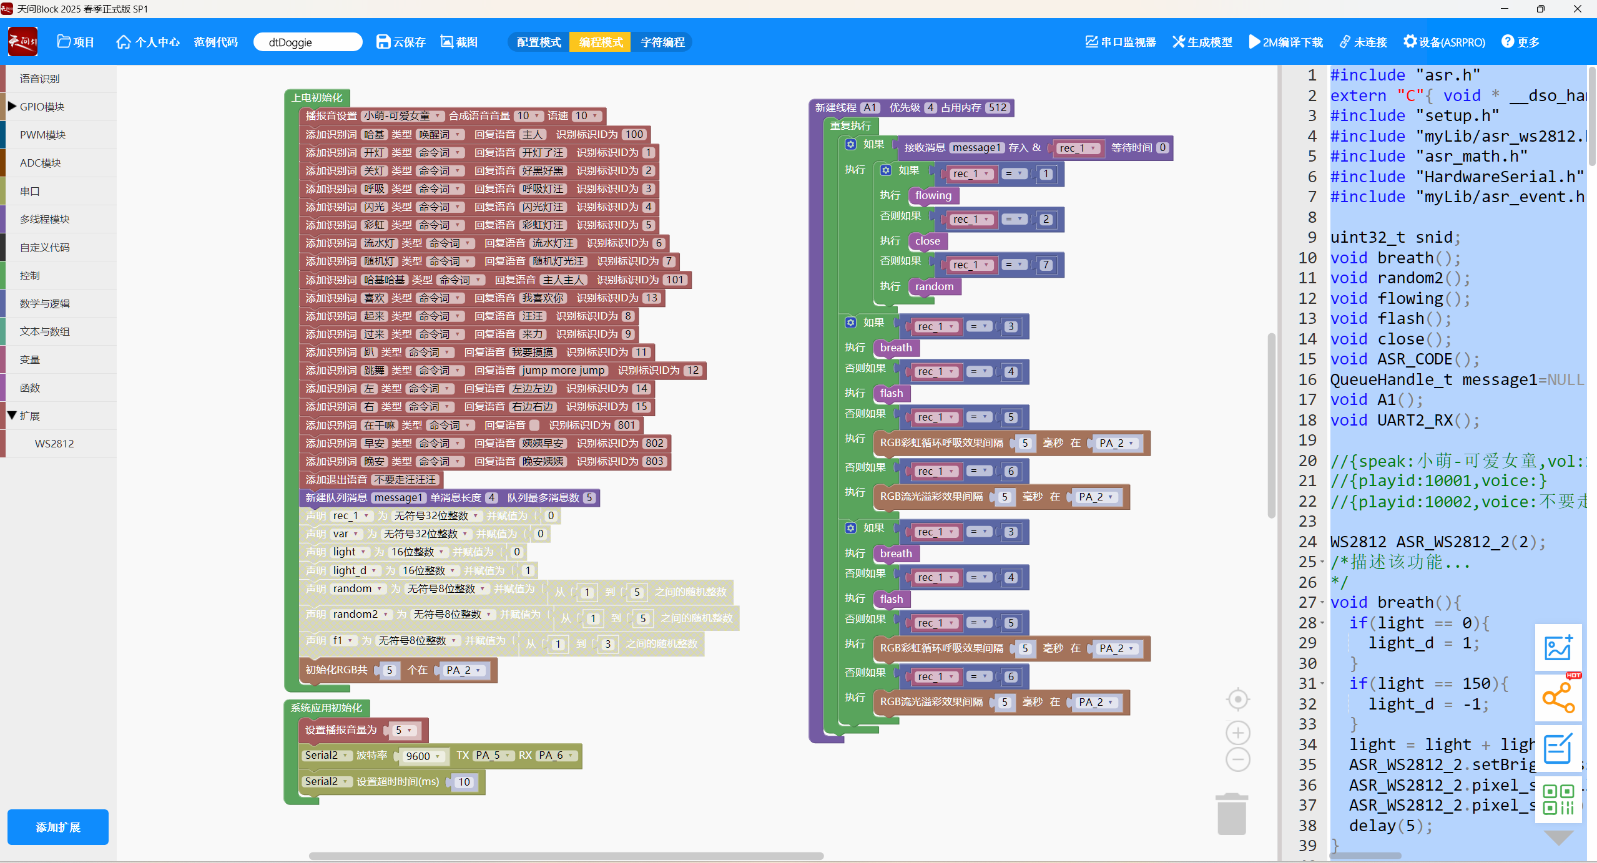Viewport: 1597px width, 863px height.
Task: Start 2M编译下载 compile and download
Action: pos(1285,42)
